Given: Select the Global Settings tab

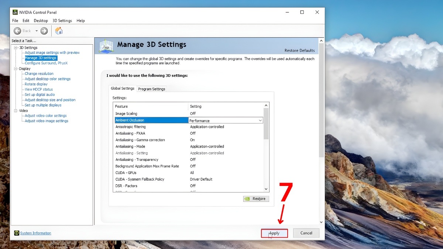Looking at the screenshot, I should click(x=123, y=89).
